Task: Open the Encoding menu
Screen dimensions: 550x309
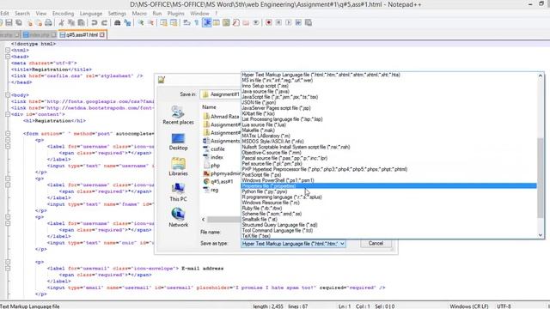Action: pyautogui.click(x=63, y=14)
